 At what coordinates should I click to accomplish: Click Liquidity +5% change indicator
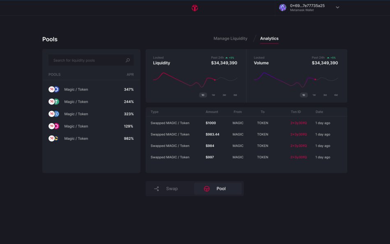coord(230,57)
